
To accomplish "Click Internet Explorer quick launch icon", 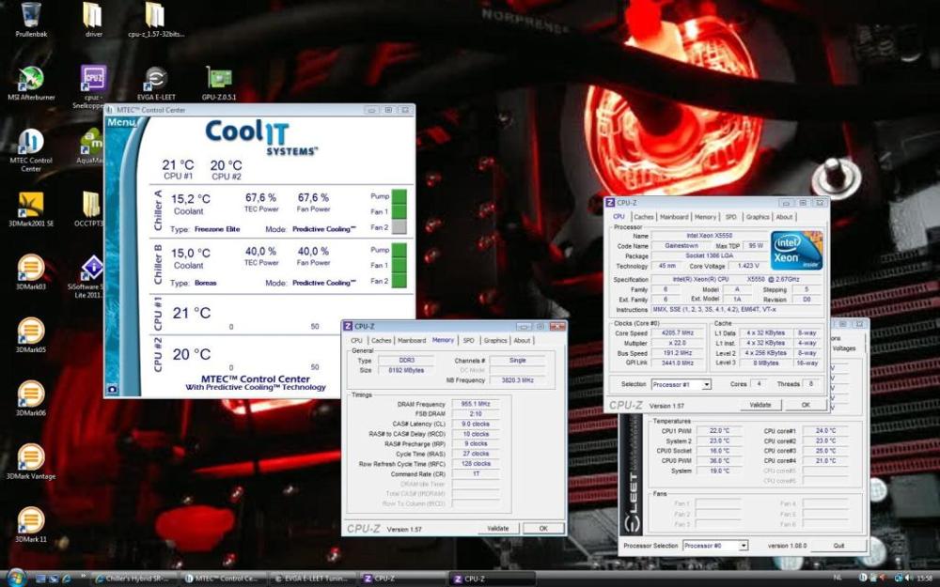I will click(x=66, y=579).
